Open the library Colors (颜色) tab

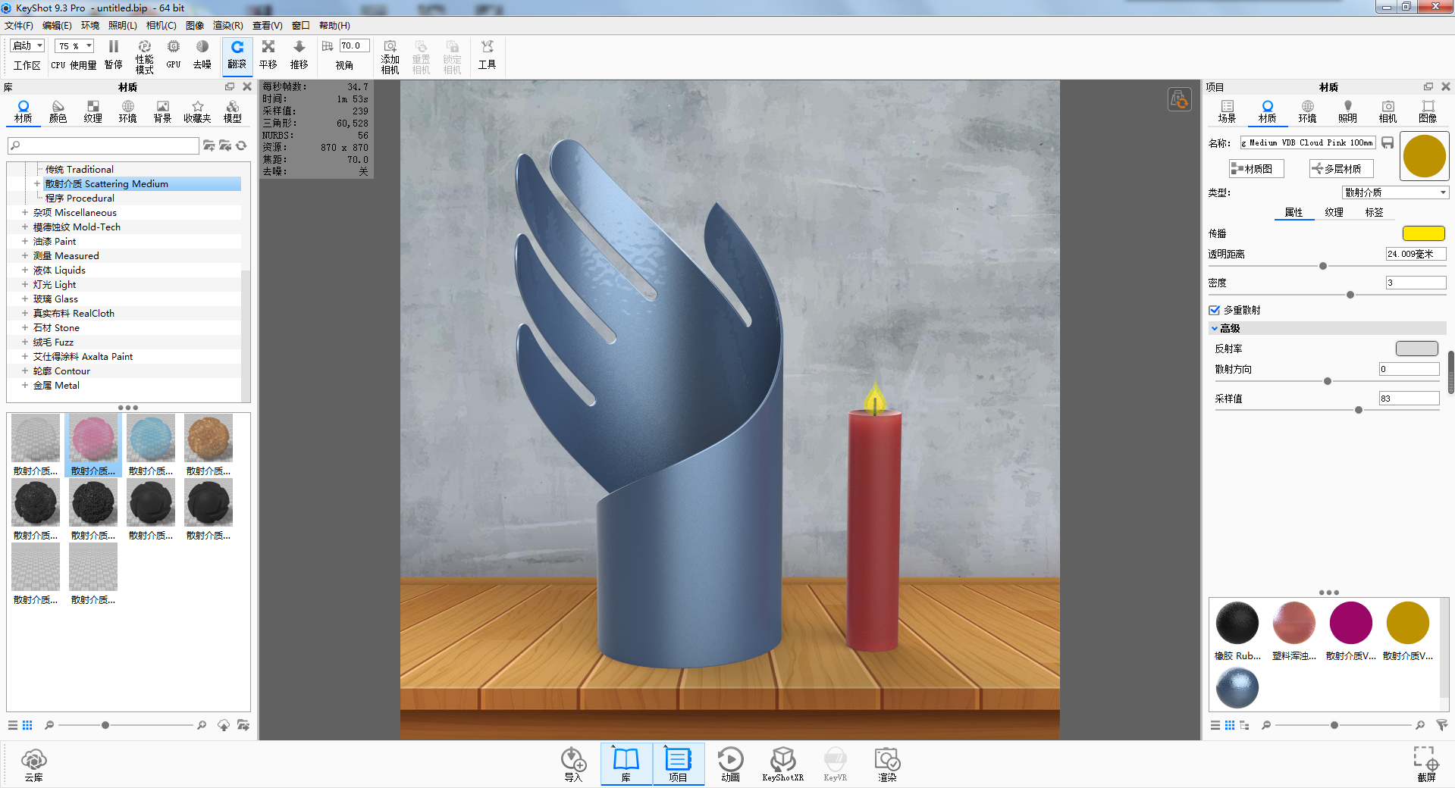click(58, 111)
